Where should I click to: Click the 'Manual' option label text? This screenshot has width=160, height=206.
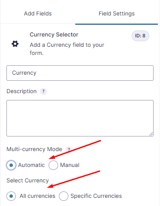(x=70, y=165)
